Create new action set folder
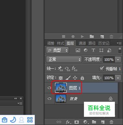Viewport: 123px width, 125px height. 92,36
